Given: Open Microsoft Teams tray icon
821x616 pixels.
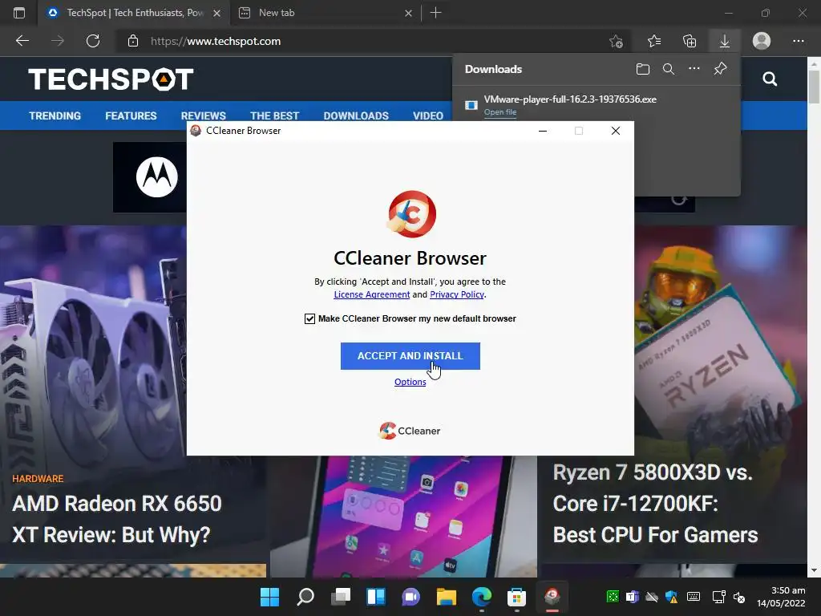Looking at the screenshot, I should point(632,597).
